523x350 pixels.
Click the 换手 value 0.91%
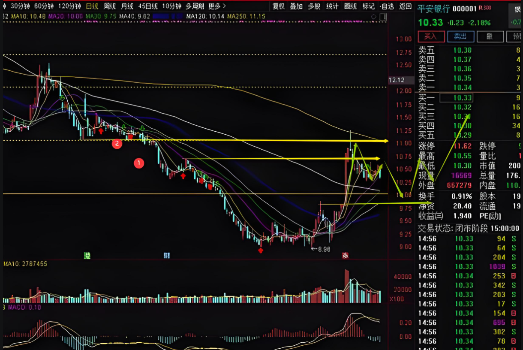461,196
